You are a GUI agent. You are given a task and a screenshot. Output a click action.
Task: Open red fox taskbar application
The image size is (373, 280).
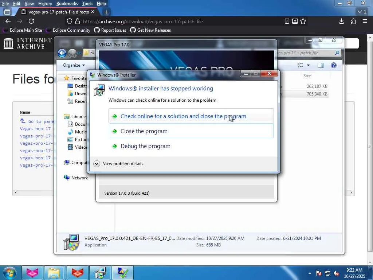click(x=78, y=273)
